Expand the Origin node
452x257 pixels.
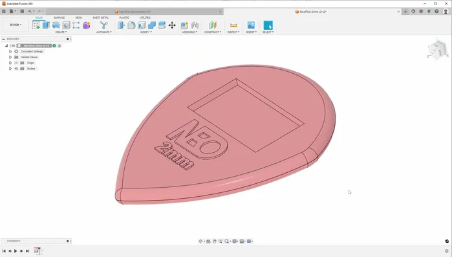(x=10, y=63)
